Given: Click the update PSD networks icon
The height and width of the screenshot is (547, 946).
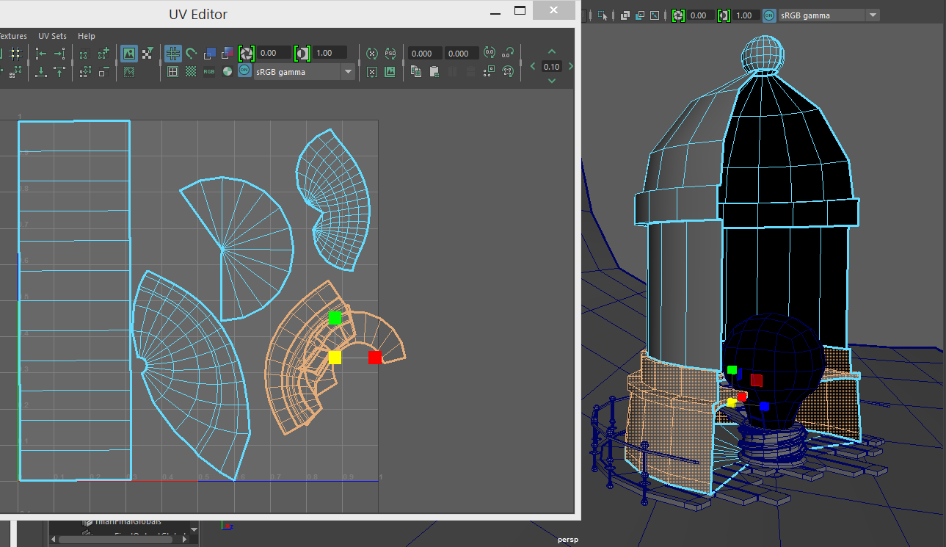Looking at the screenshot, I should [x=391, y=53].
